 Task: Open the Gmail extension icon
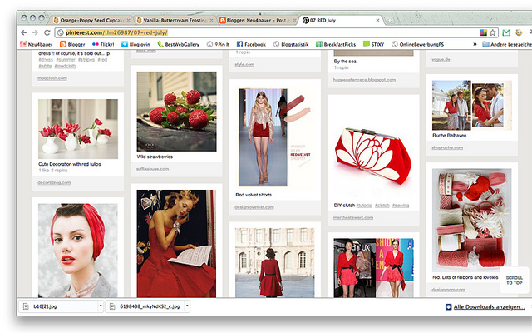[506, 32]
